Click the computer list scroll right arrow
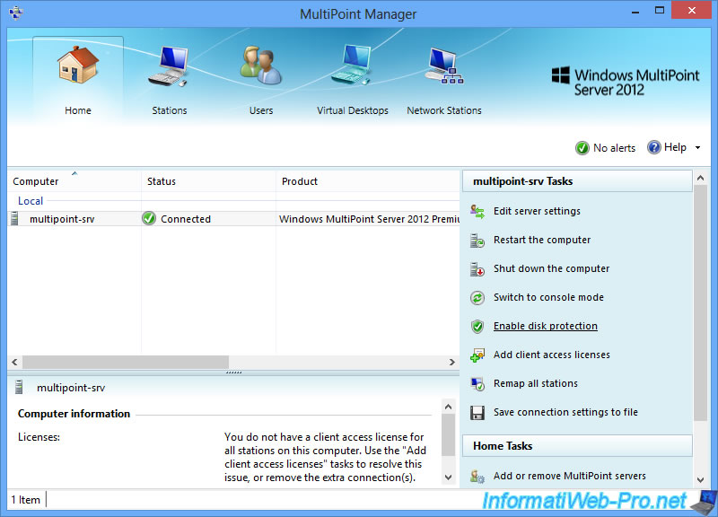718x517 pixels. tap(452, 363)
